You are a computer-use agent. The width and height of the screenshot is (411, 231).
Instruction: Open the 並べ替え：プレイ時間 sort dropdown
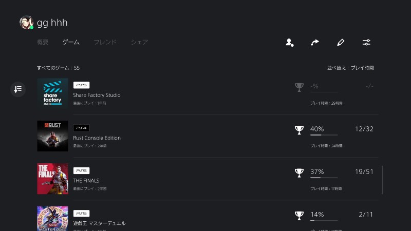tap(350, 68)
